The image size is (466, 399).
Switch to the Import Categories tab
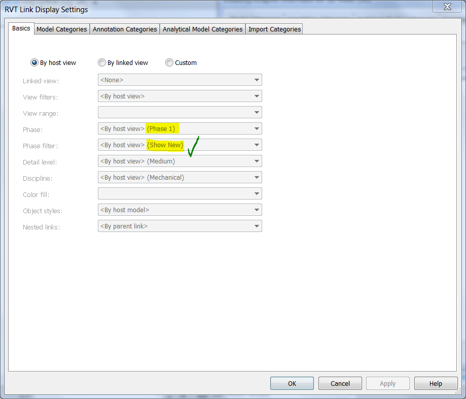pos(274,29)
